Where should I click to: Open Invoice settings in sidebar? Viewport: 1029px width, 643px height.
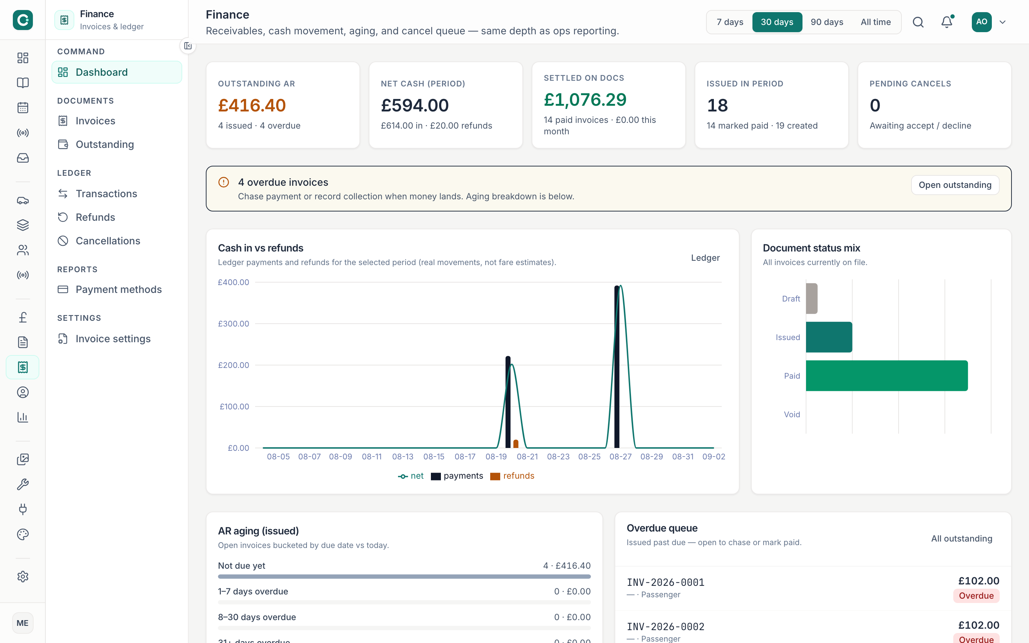(117, 339)
